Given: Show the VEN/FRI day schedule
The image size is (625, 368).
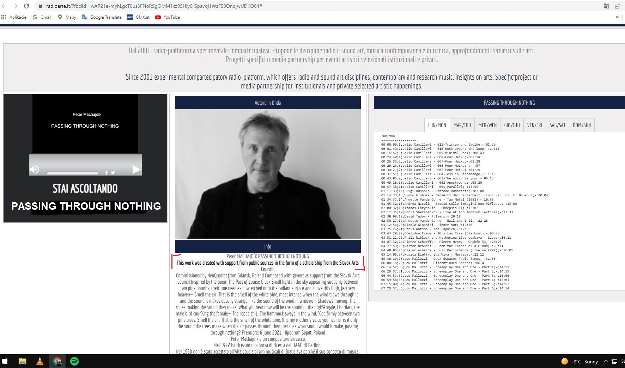Looking at the screenshot, I should pos(534,125).
